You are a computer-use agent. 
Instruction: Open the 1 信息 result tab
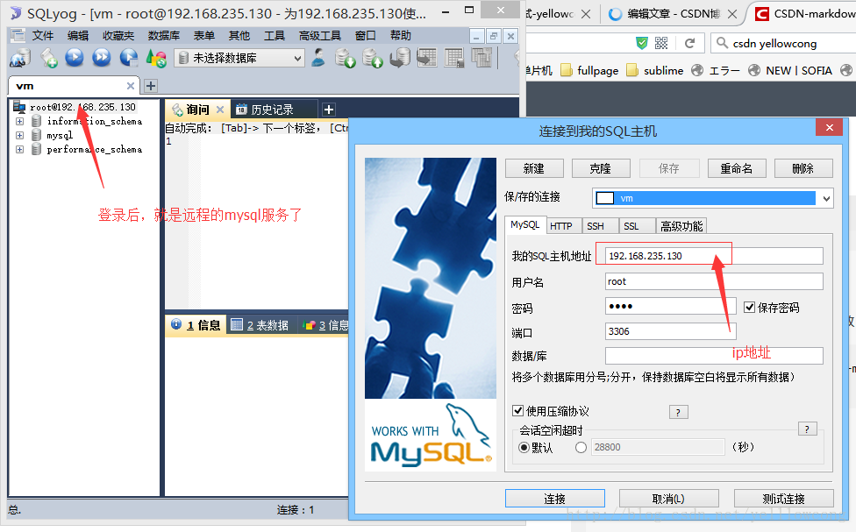tap(196, 325)
